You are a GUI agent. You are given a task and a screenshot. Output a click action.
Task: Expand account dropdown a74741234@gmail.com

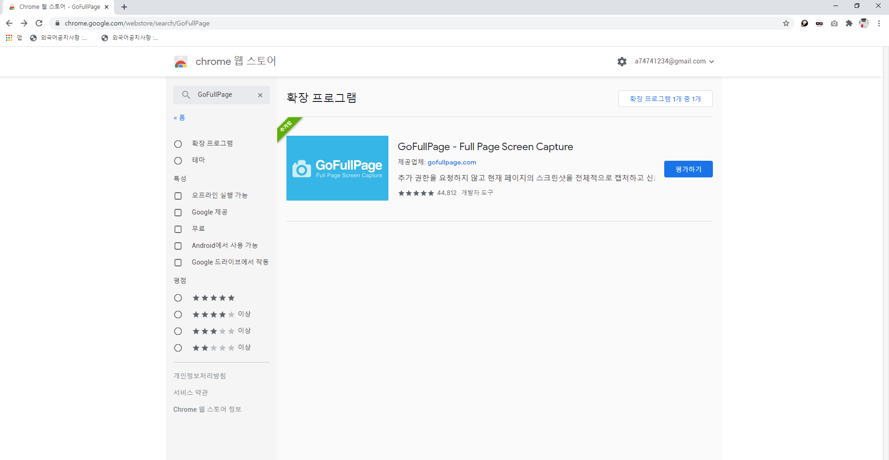click(674, 61)
